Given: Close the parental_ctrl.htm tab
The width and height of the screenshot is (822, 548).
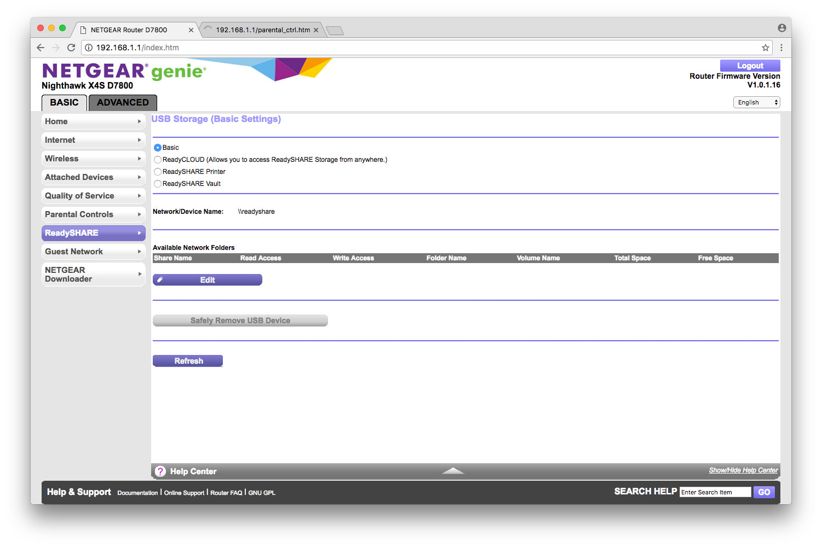Looking at the screenshot, I should tap(316, 30).
